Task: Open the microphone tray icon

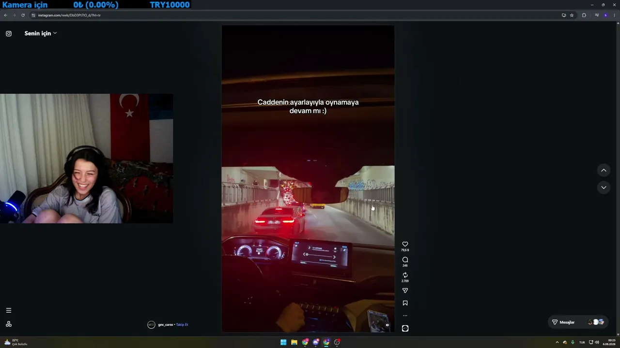Action: [573, 342]
